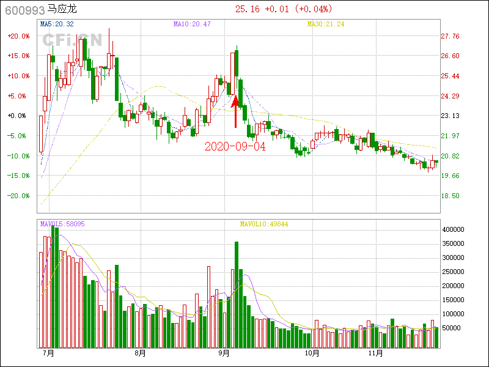The height and width of the screenshot is (367, 489).
Task: Click the -20.0% label on left axis
Action: (18, 196)
